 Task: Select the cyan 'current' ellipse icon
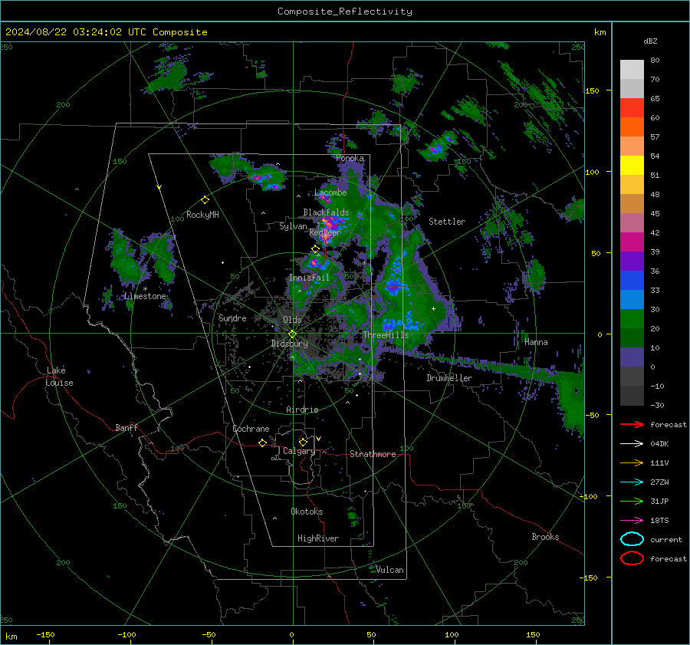coord(632,539)
